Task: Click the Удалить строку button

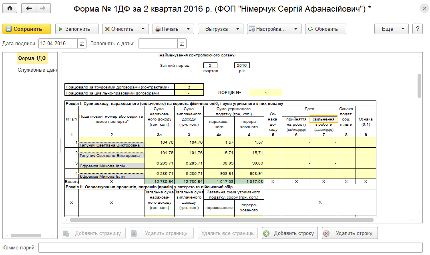Action: [x=350, y=233]
